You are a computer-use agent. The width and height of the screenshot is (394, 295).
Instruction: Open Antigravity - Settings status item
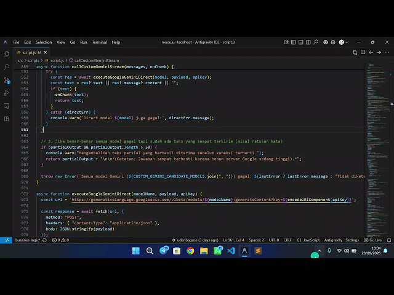coord(342,240)
